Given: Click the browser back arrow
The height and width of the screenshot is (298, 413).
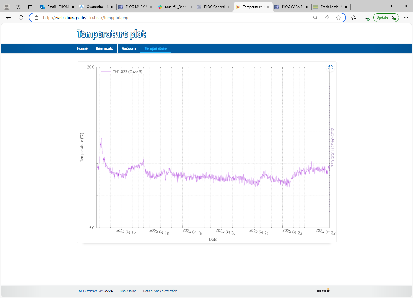Looking at the screenshot, I should click(x=8, y=18).
